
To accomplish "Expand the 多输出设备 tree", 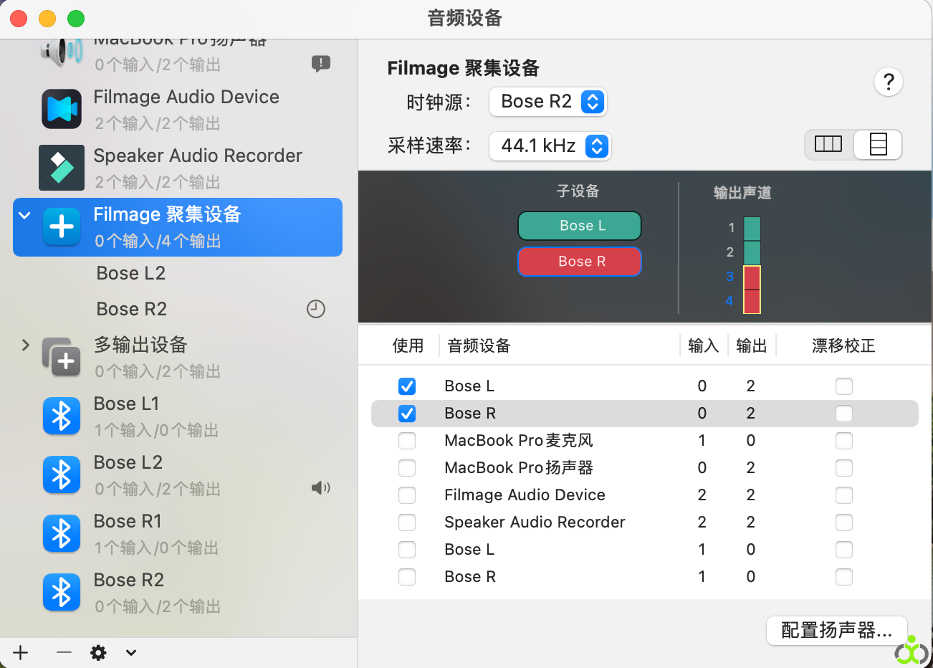I will coord(26,345).
